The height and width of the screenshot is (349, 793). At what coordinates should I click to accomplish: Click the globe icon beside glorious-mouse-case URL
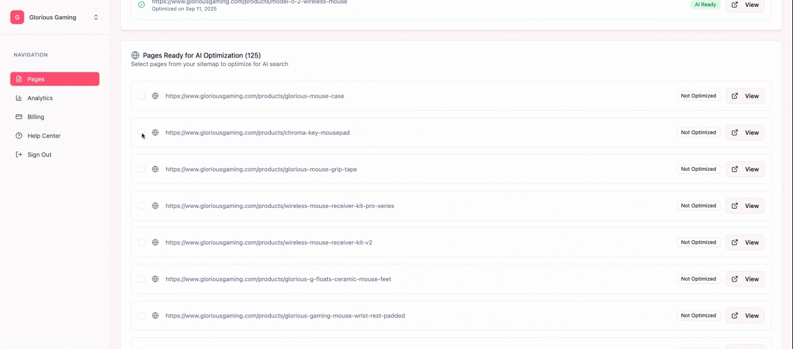[x=156, y=96]
